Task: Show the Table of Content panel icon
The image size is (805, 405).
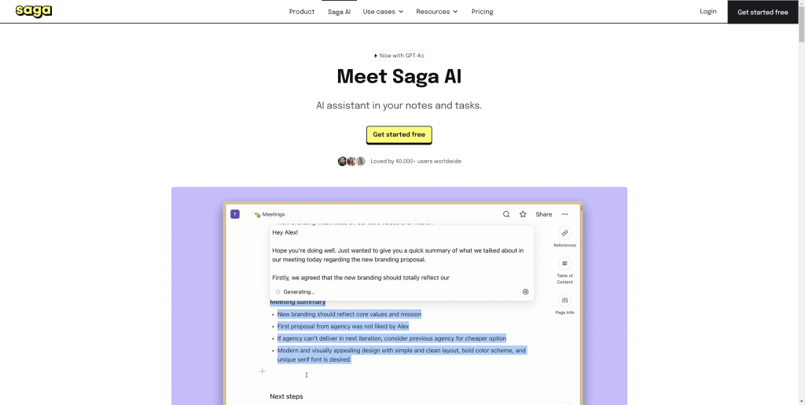Action: point(564,264)
